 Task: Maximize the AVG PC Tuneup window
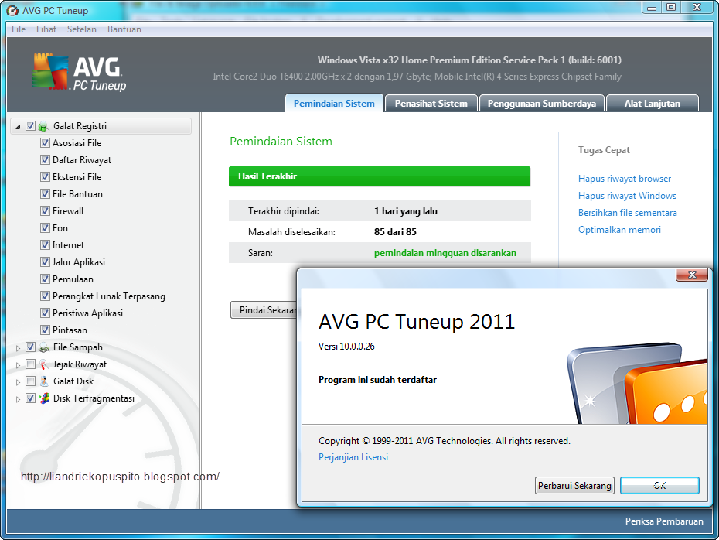tap(671, 7)
